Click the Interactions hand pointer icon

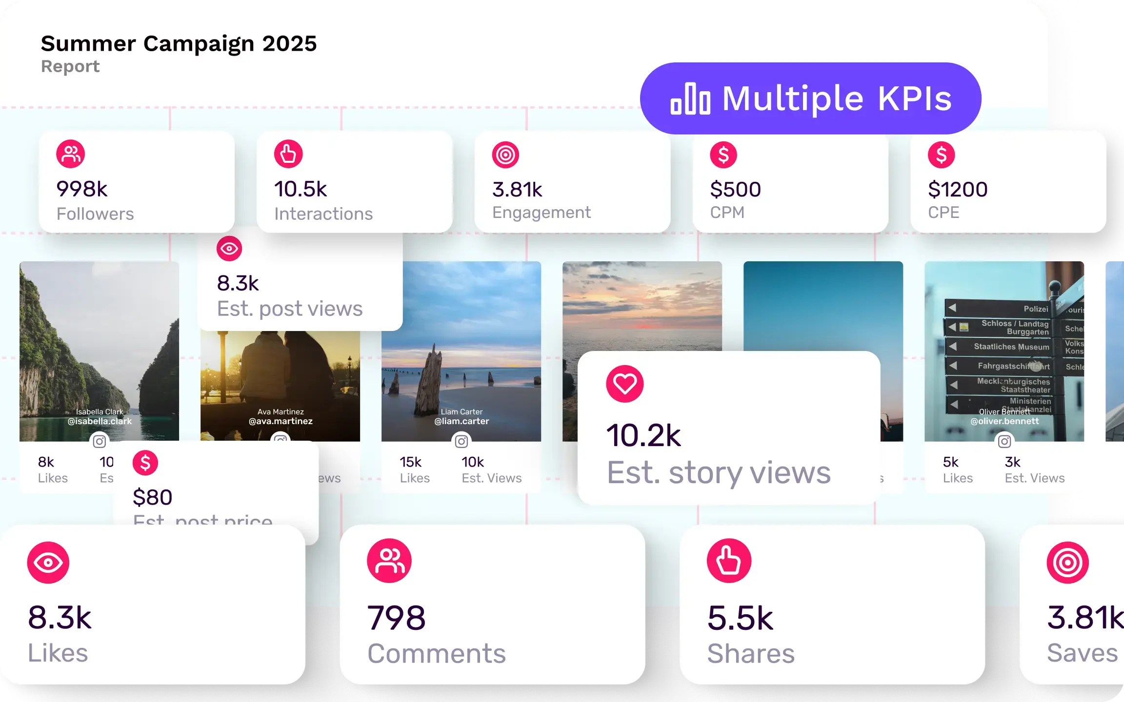coord(288,154)
